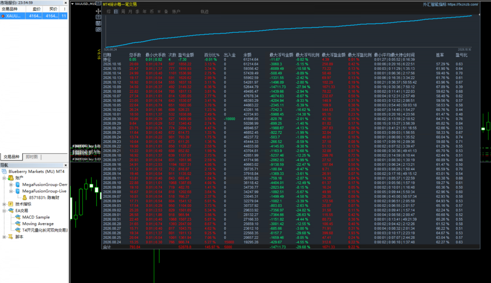The height and width of the screenshot is (283, 491).
Task: Expand the 技术指标 tree node
Action: coord(4,204)
